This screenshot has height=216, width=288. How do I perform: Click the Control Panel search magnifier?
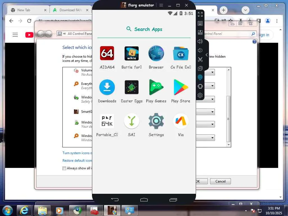[253, 34]
